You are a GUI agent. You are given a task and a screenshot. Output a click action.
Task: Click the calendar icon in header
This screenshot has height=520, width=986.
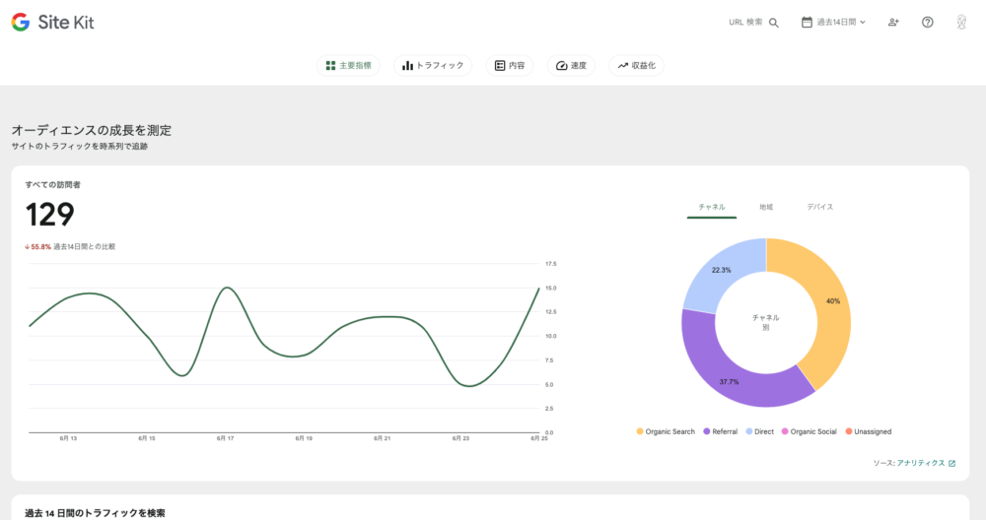point(807,22)
